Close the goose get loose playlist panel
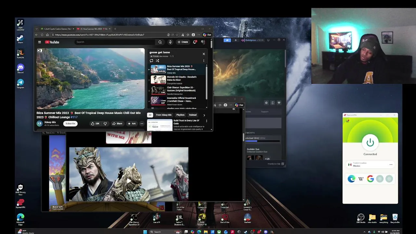Image resolution: width=416 pixels, height=234 pixels. pos(204,54)
